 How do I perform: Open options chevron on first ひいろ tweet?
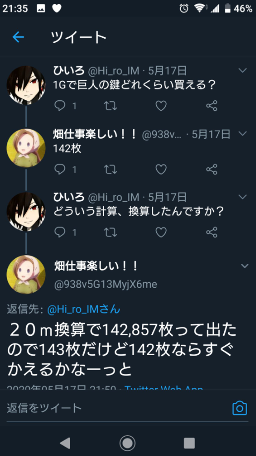click(242, 71)
